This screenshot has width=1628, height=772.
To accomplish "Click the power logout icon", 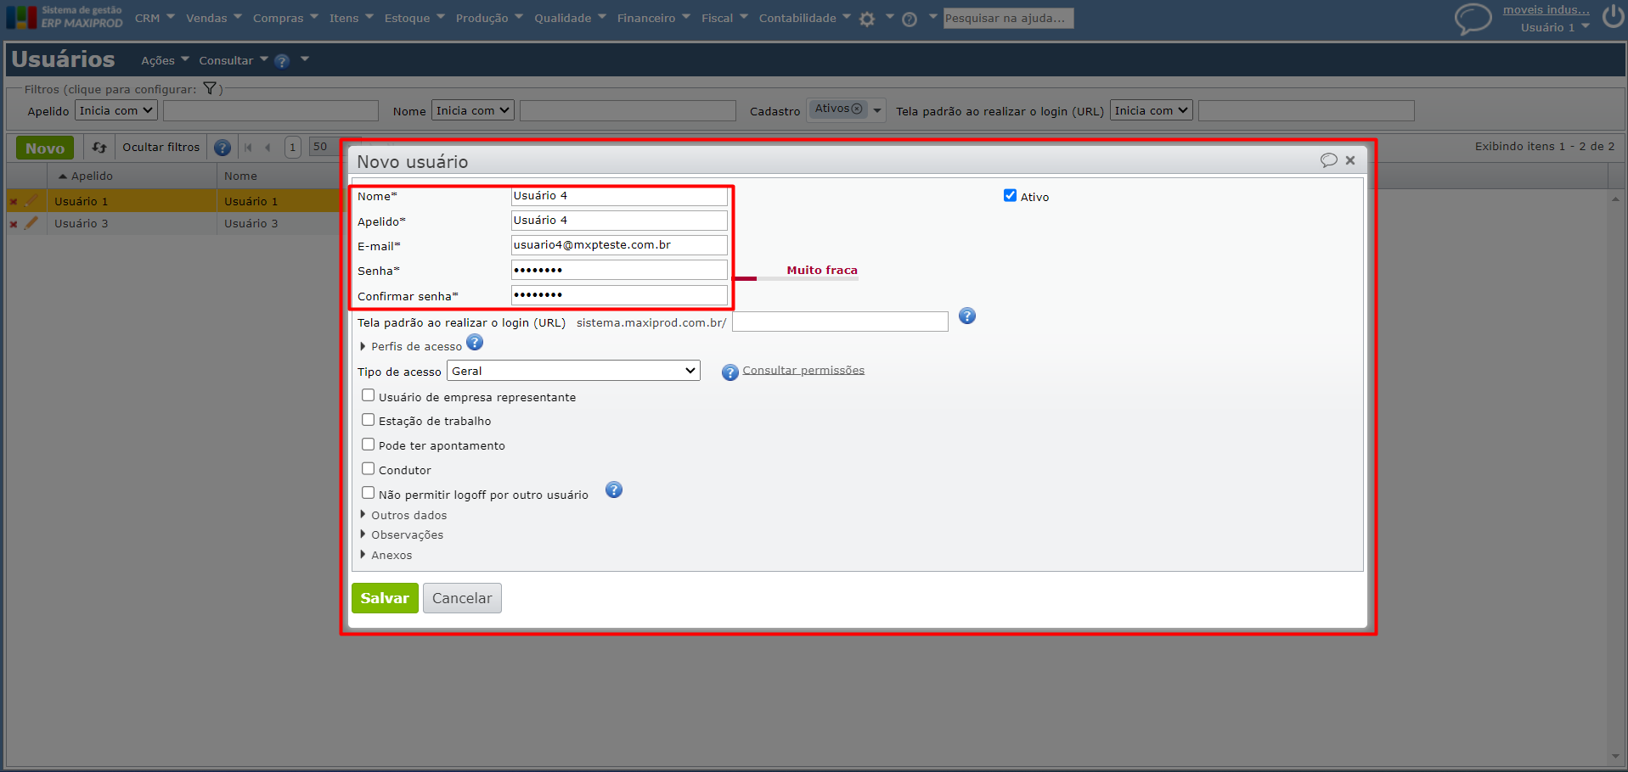I will click(x=1613, y=17).
